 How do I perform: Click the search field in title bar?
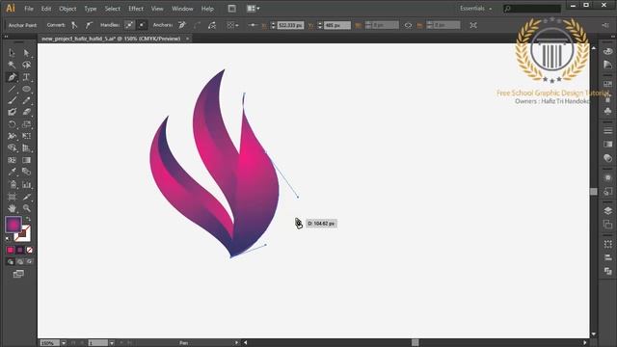pyautogui.click(x=532, y=9)
